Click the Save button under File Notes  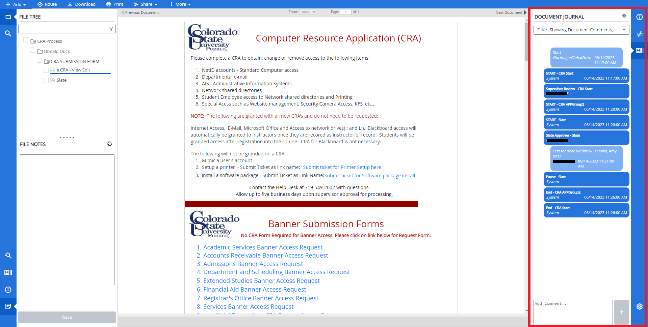click(x=67, y=317)
